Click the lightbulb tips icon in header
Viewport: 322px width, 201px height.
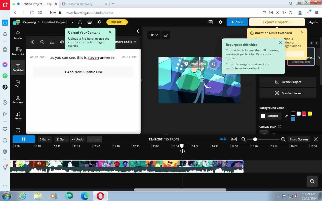(x=99, y=22)
